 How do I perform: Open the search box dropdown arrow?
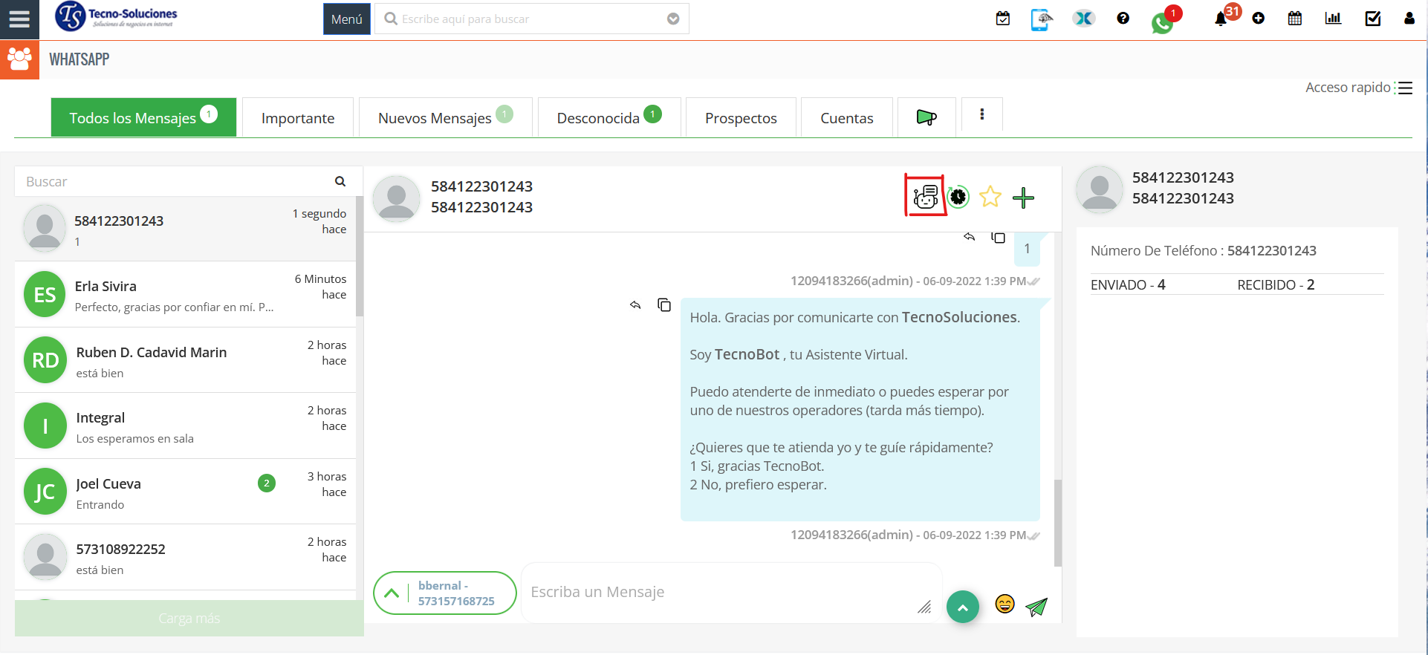tap(673, 19)
